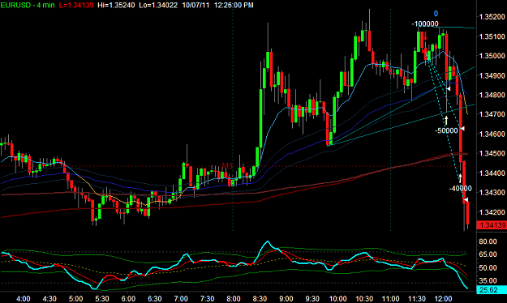Viewport: 507px width, 303px height.
Task: Click the red 1.34139 current price tag
Action: pos(492,225)
